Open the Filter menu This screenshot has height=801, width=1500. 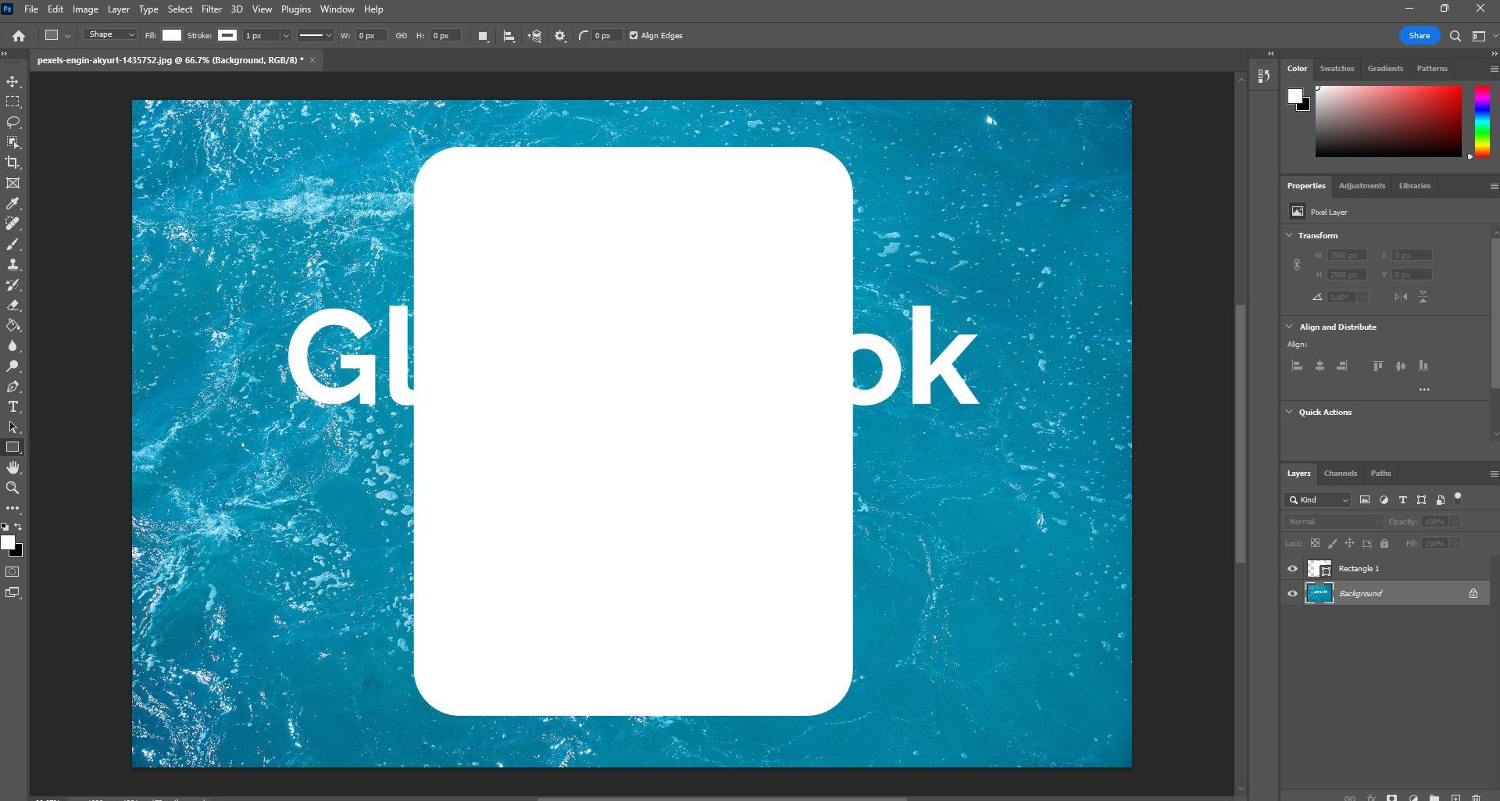click(x=212, y=9)
